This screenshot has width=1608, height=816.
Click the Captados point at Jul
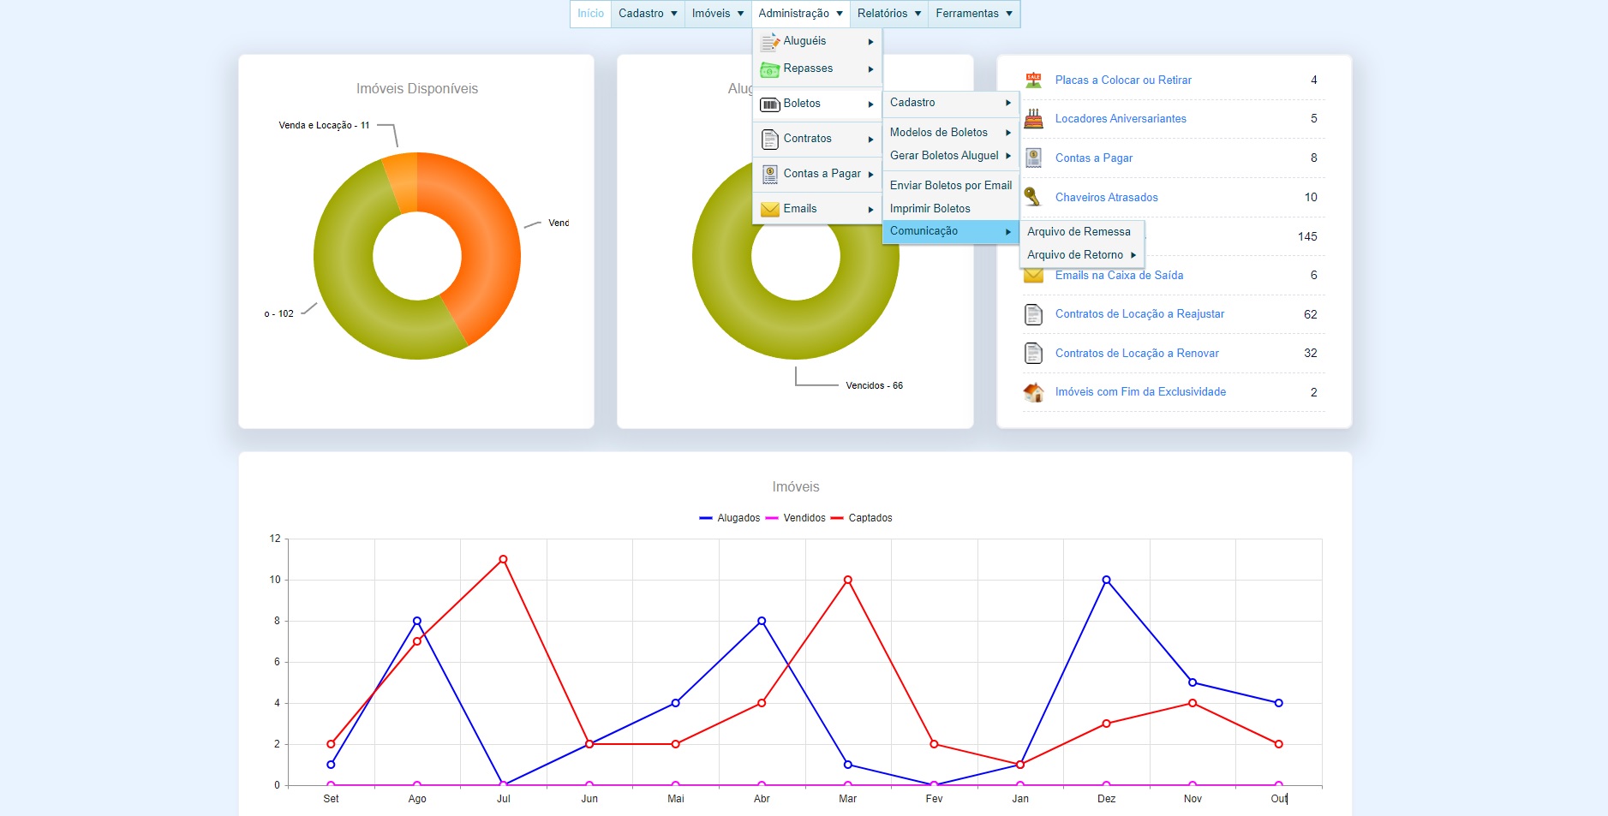(x=503, y=559)
